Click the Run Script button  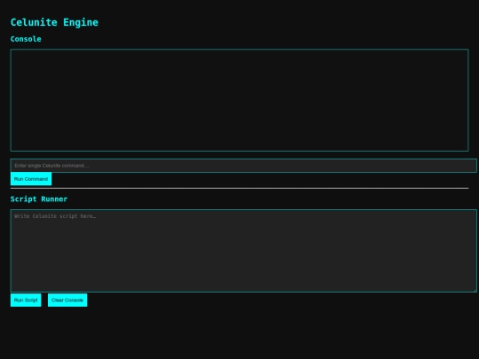(26, 300)
